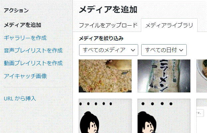Select the ramen package photo thumbnail
Screen dimensions: 207x133
tap(164, 76)
